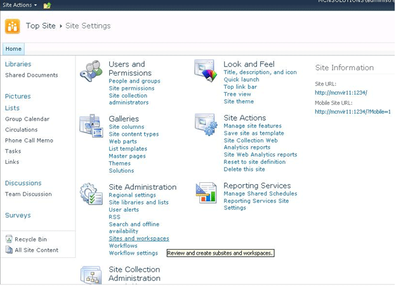The width and height of the screenshot is (396, 289).
Task: Open Site collection administrators link
Action: [129, 99]
